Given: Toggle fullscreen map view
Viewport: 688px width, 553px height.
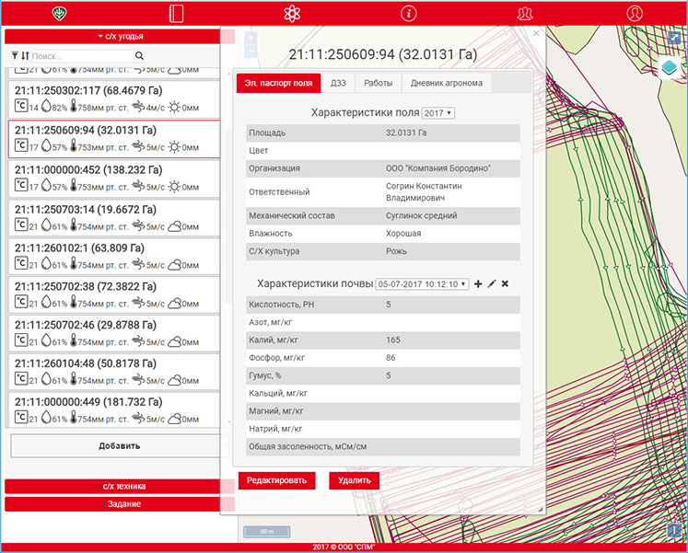Looking at the screenshot, I should point(675,40).
